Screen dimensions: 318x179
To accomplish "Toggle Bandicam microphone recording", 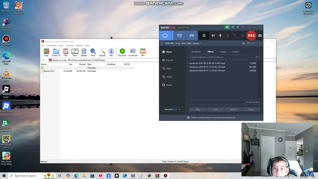I will (220, 35).
